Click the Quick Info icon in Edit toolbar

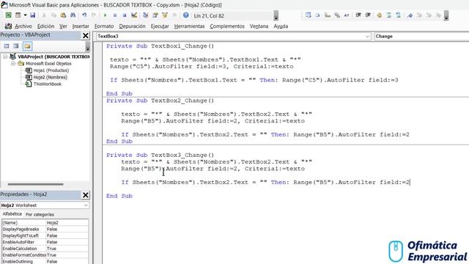[x=328, y=15]
